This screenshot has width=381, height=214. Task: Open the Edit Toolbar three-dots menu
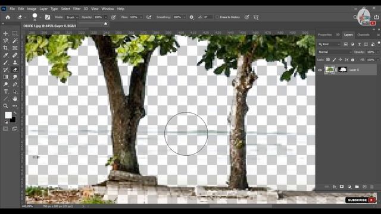pyautogui.click(x=15, y=106)
